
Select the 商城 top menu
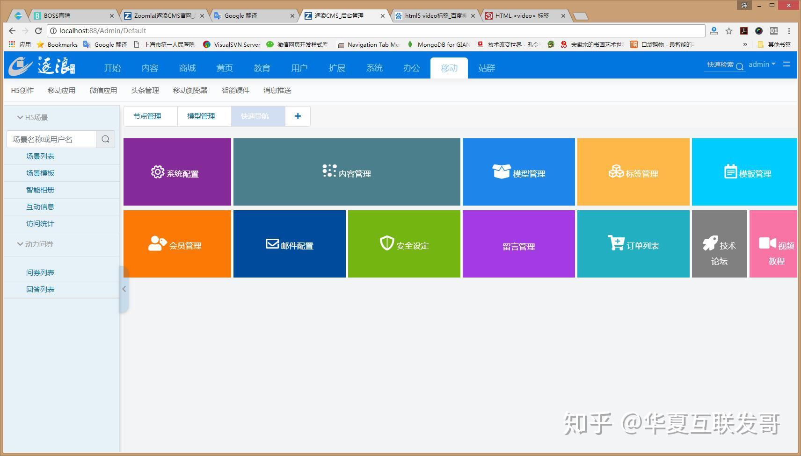coord(187,68)
